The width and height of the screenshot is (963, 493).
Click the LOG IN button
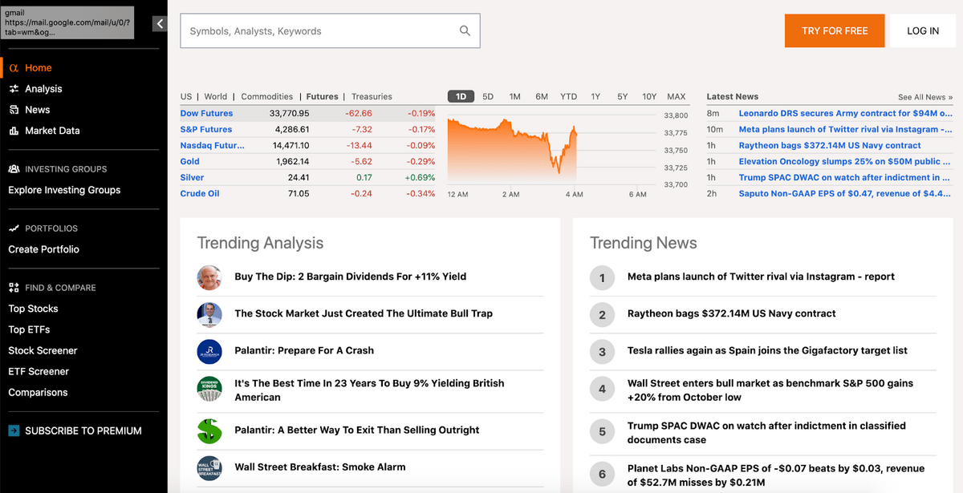coord(923,31)
